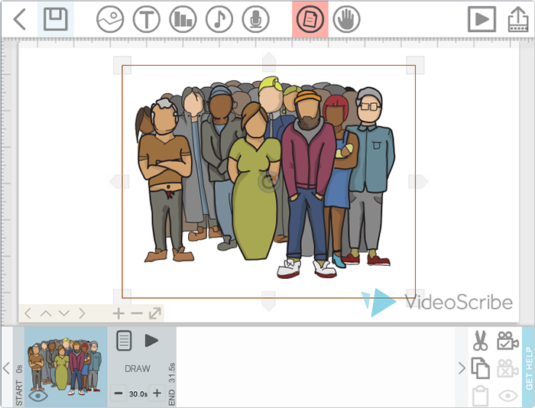Zoom out of the canvas
The height and width of the screenshot is (408, 535).
click(x=137, y=313)
